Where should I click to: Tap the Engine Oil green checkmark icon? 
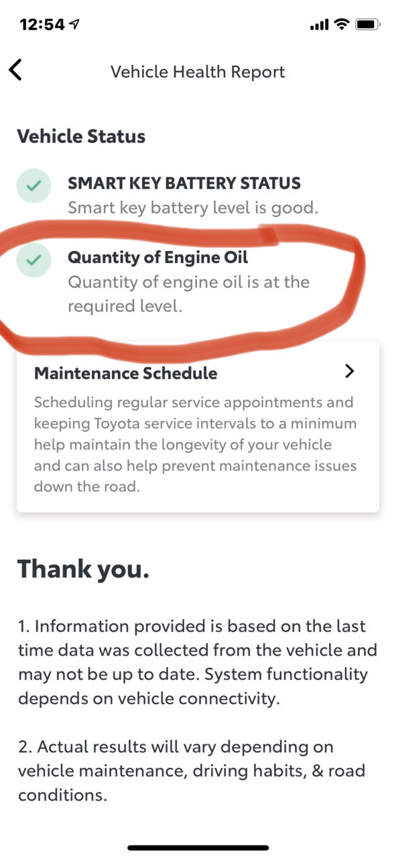click(34, 260)
